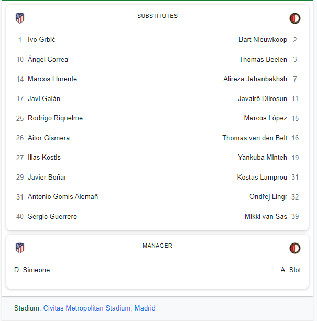Select substitute Ángel Correa
Image resolution: width=317 pixels, height=321 pixels.
pyautogui.click(x=48, y=59)
